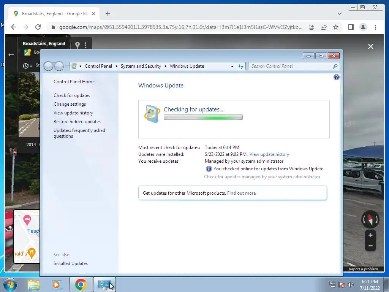Viewport: 389px width, 292px height.
Task: Click the Control Panel icon in address bar
Action: [74, 66]
